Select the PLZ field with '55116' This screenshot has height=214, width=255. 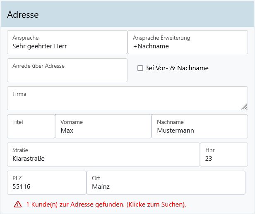(47, 186)
